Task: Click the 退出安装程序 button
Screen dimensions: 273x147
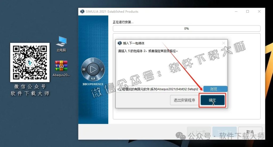Action: coord(184,100)
